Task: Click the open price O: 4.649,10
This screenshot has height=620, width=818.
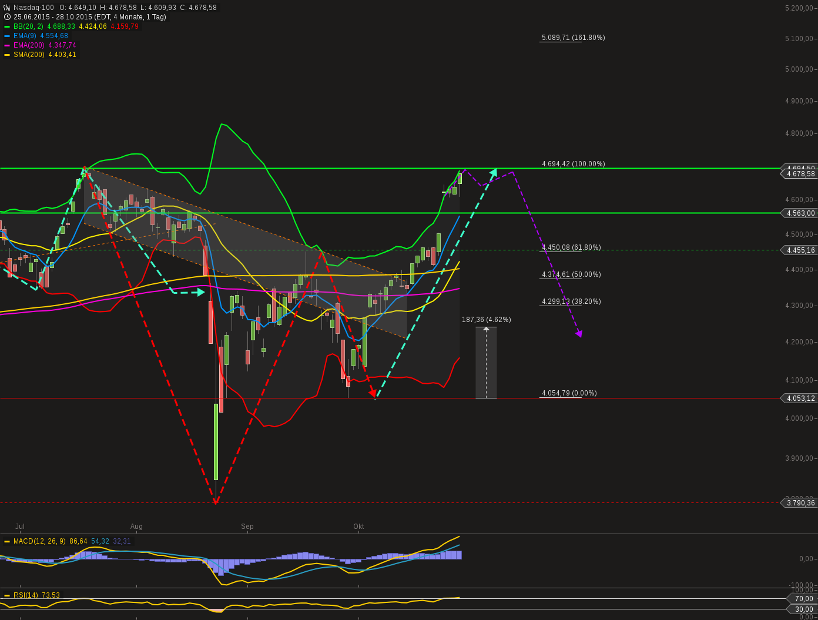Action: click(78, 8)
